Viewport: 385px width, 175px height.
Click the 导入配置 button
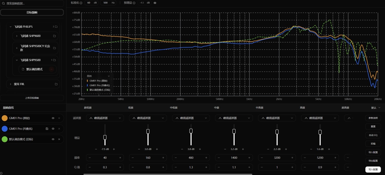373,152
